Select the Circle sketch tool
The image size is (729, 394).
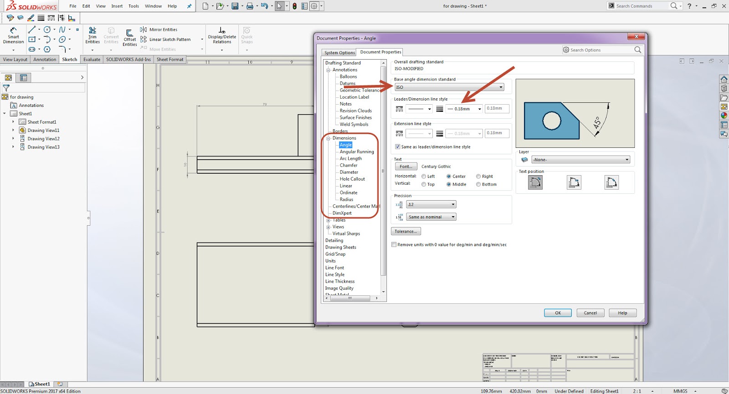click(x=47, y=30)
